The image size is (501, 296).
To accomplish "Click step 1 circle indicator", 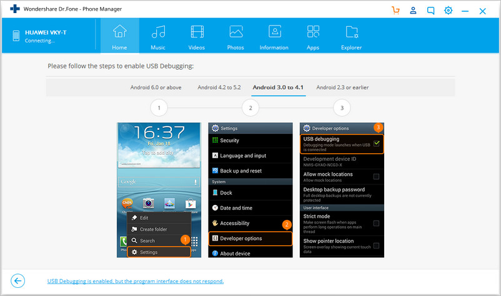I will tap(159, 108).
